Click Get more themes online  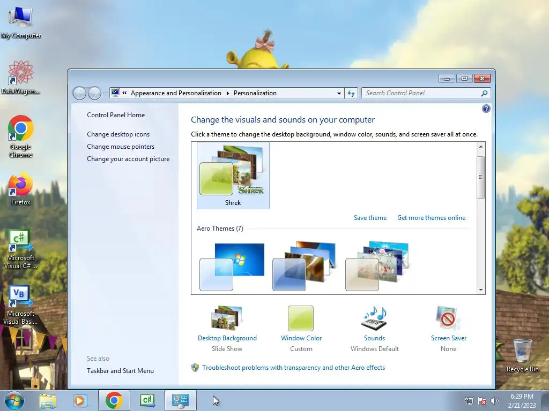pyautogui.click(x=432, y=218)
